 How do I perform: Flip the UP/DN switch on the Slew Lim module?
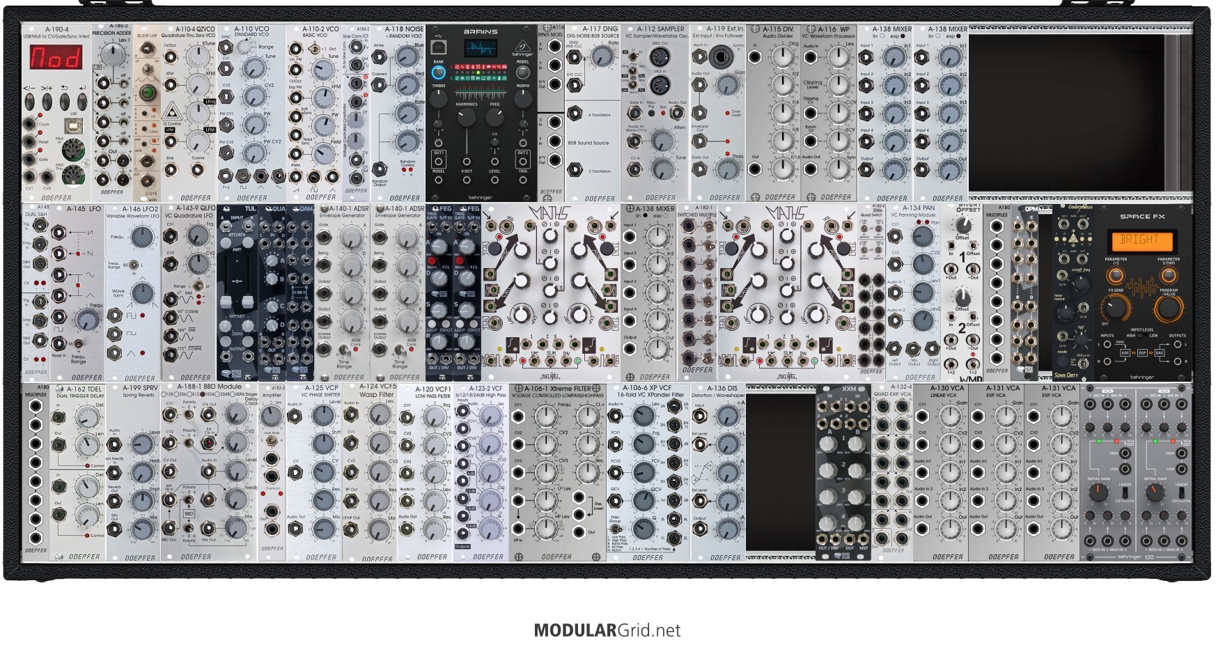click(x=146, y=69)
